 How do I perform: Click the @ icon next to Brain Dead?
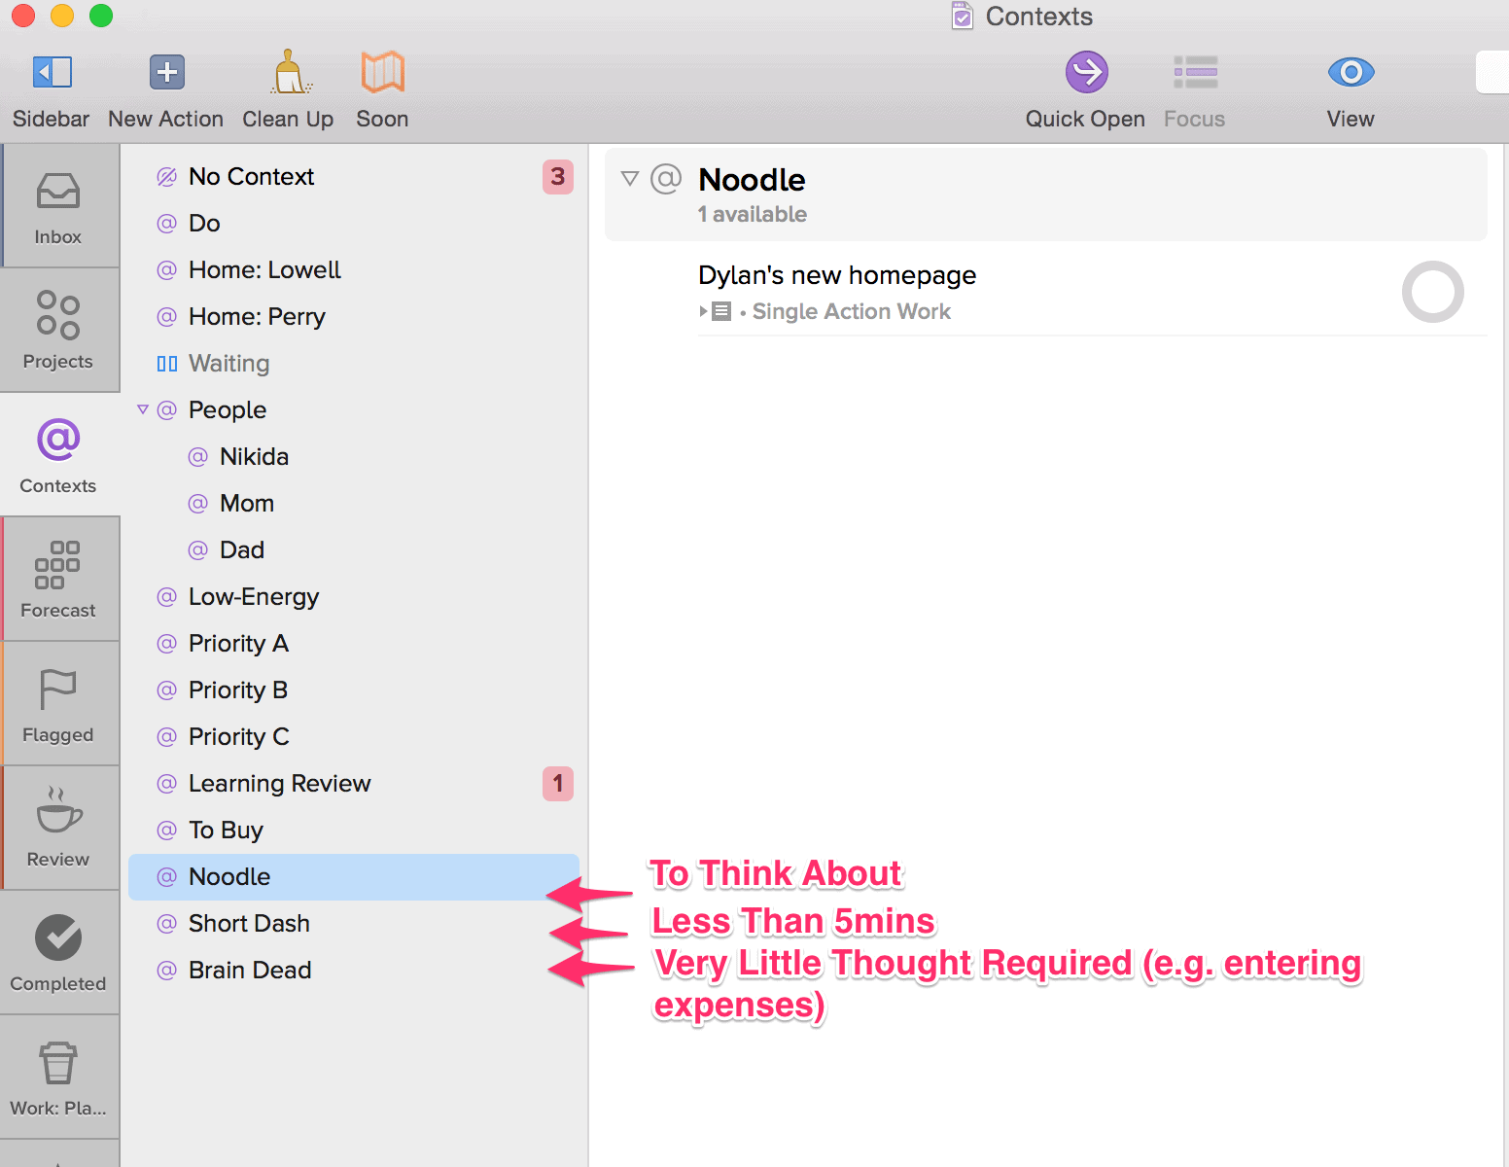tap(167, 971)
